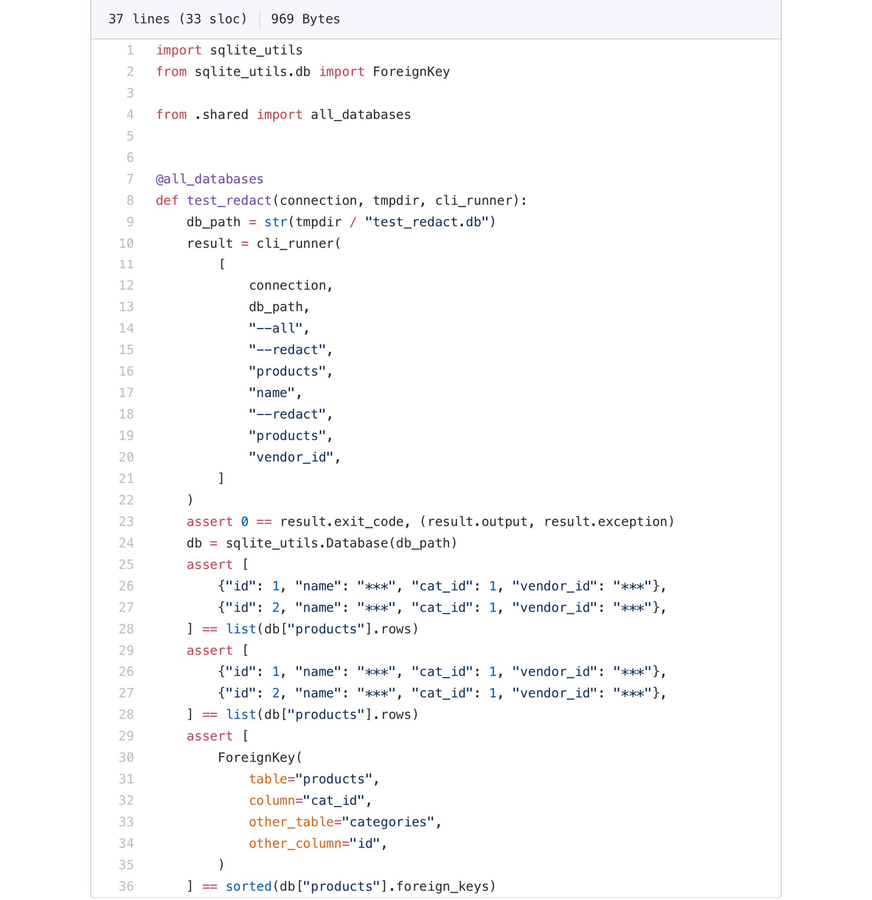Click line number 1 to select it
Viewport: 872px width, 900px height.
130,50
